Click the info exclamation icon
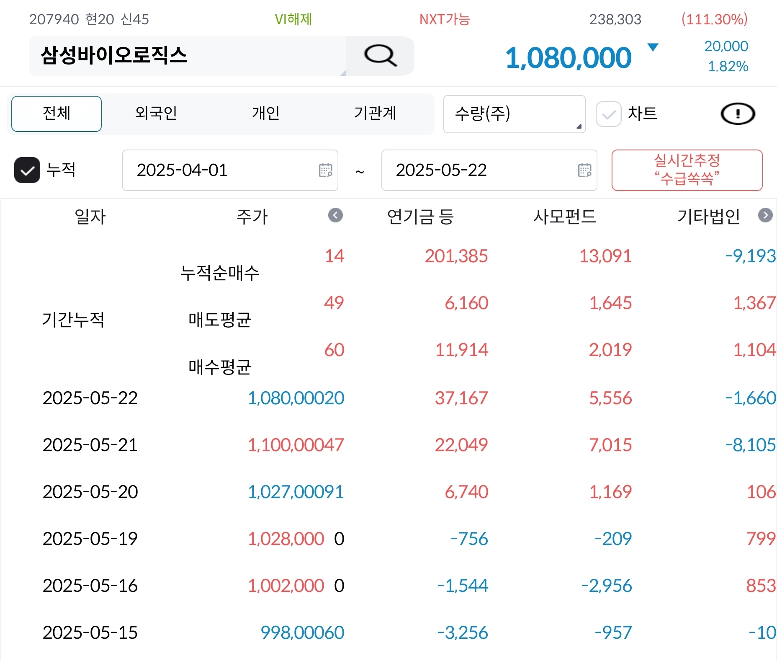 (738, 114)
